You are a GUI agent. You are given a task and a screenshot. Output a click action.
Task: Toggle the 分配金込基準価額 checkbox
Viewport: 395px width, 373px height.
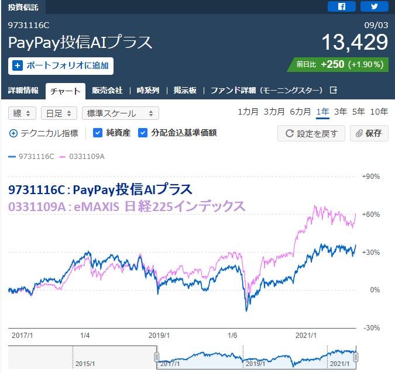143,133
